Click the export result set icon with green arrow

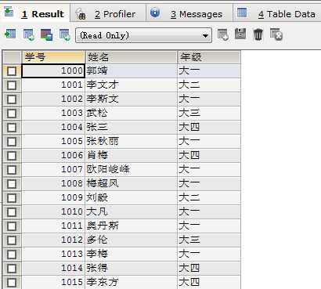pos(10,34)
